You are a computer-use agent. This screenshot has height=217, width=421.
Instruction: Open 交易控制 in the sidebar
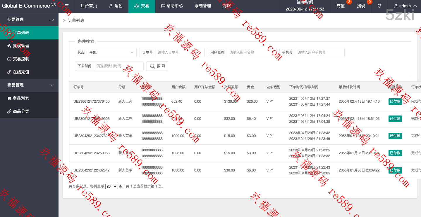[x=21, y=59]
